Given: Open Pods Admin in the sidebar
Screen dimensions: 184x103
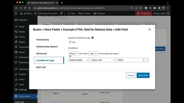Looking at the screenshot, I should 26,96.
